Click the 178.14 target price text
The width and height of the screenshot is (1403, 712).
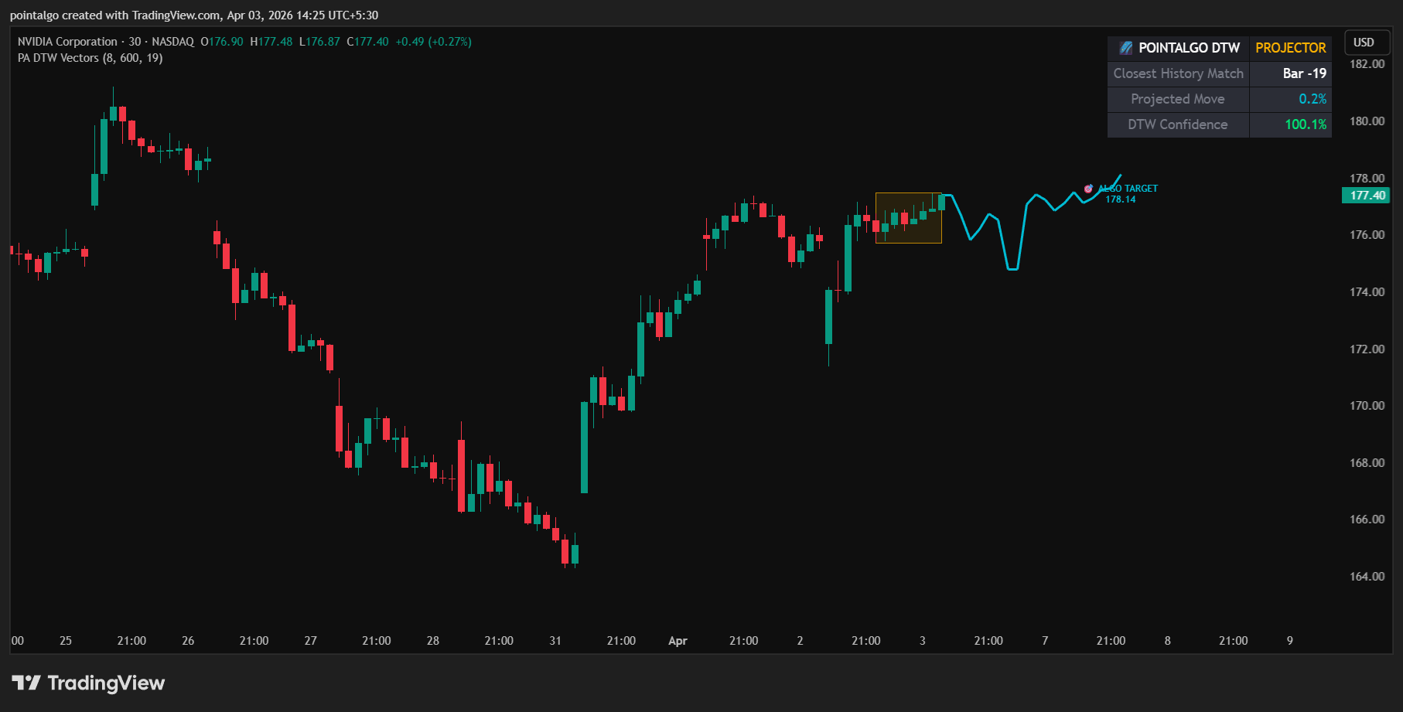1121,199
